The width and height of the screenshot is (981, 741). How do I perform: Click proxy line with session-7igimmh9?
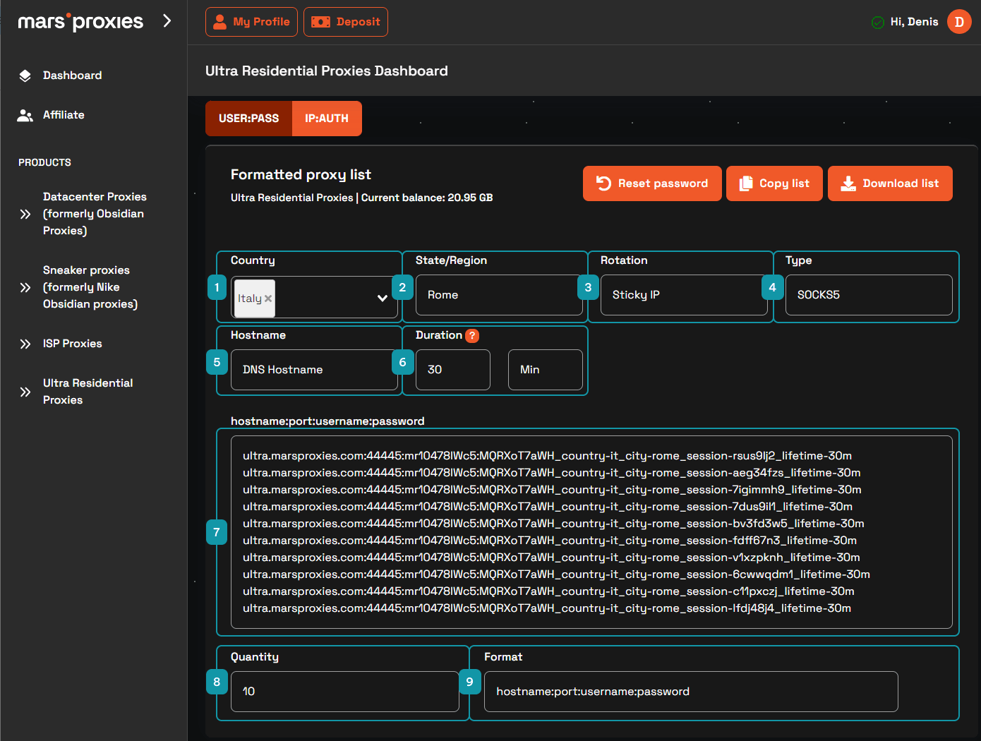tap(552, 490)
